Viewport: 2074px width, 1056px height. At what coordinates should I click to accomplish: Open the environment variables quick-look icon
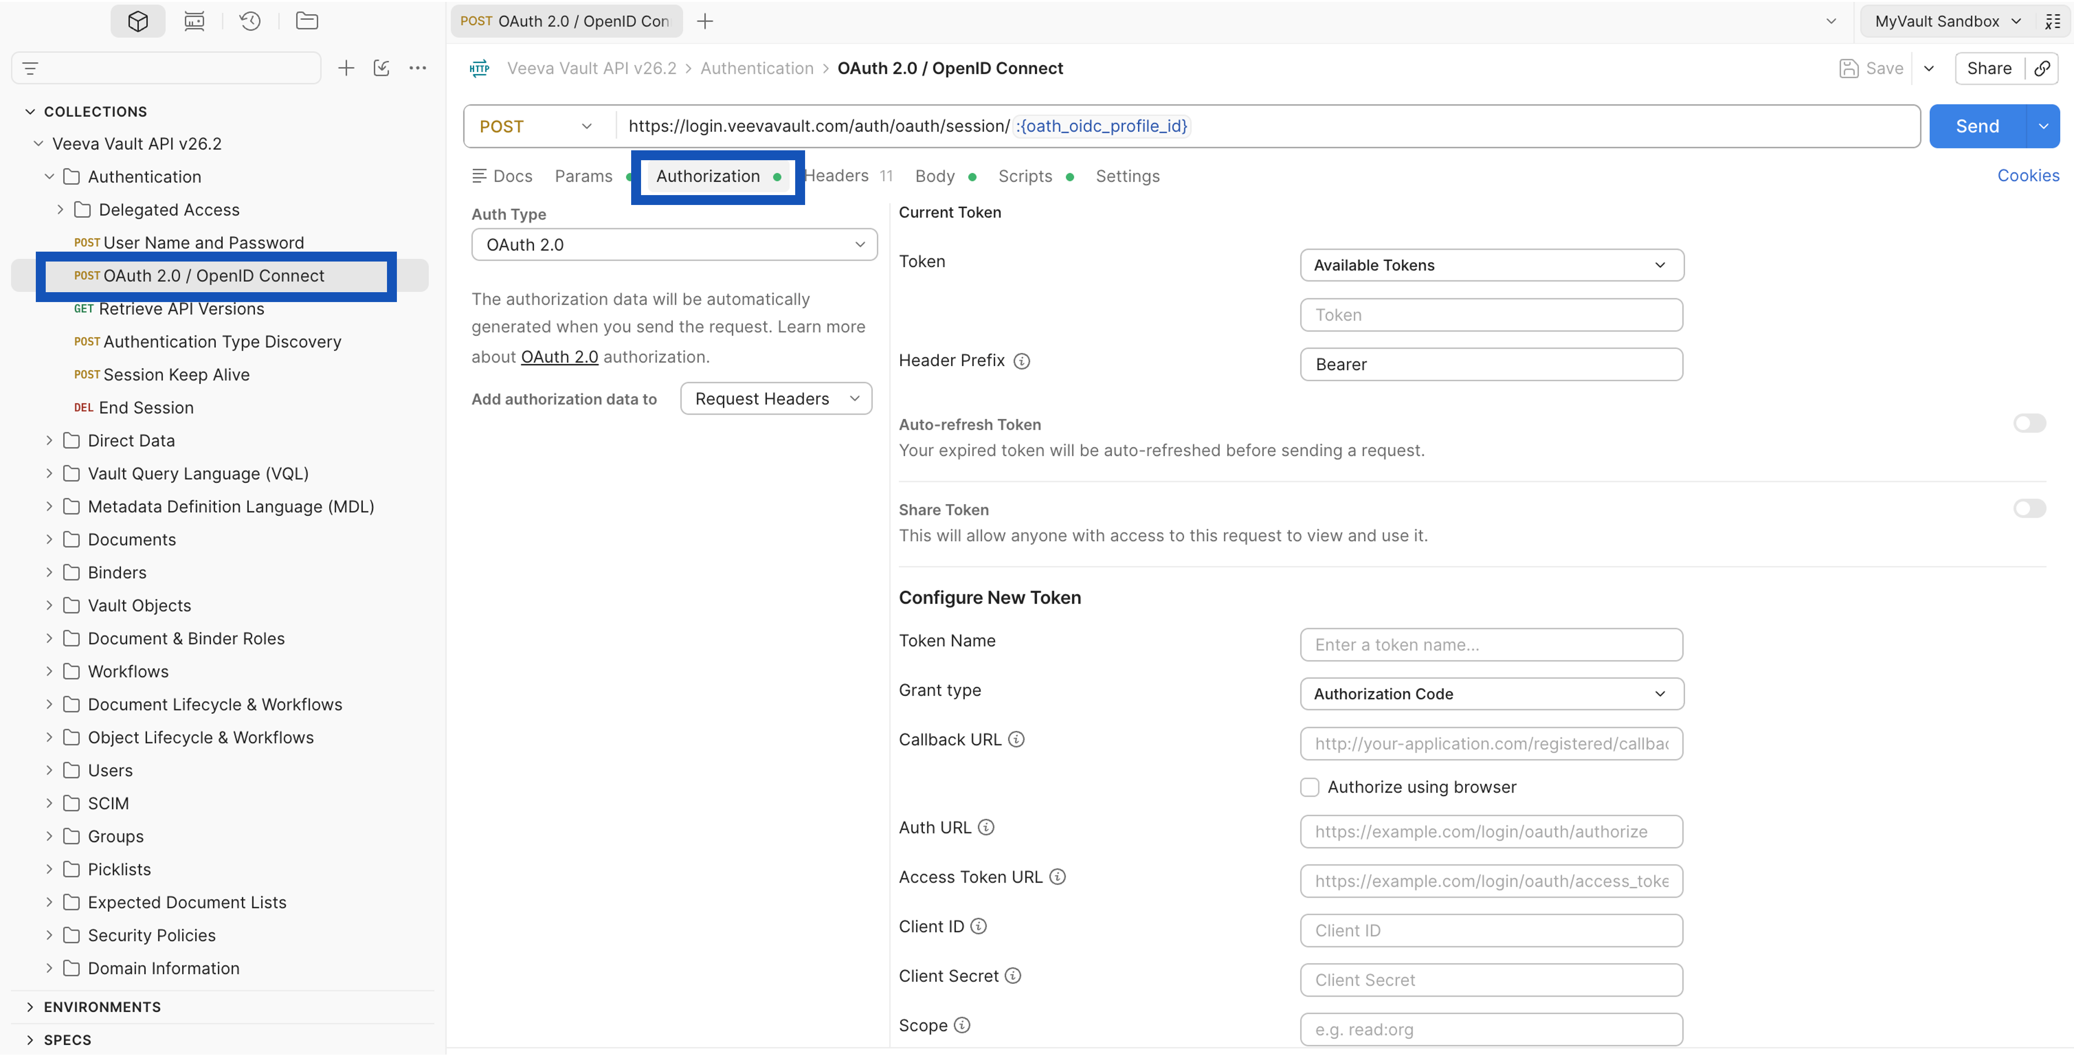tap(2053, 22)
